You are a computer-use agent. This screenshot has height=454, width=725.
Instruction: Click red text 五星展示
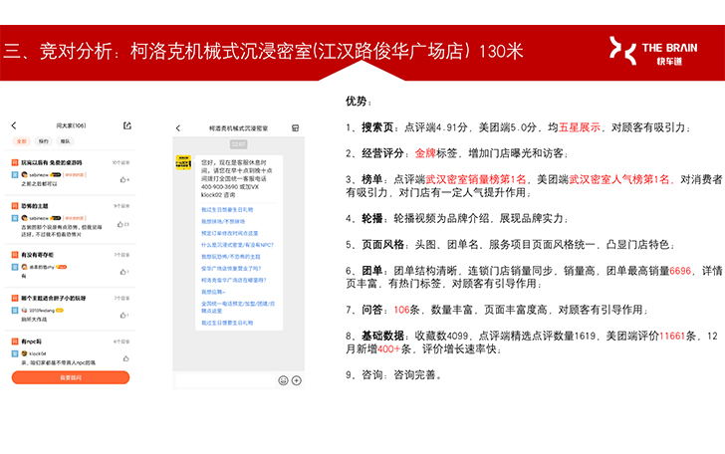coord(580,127)
